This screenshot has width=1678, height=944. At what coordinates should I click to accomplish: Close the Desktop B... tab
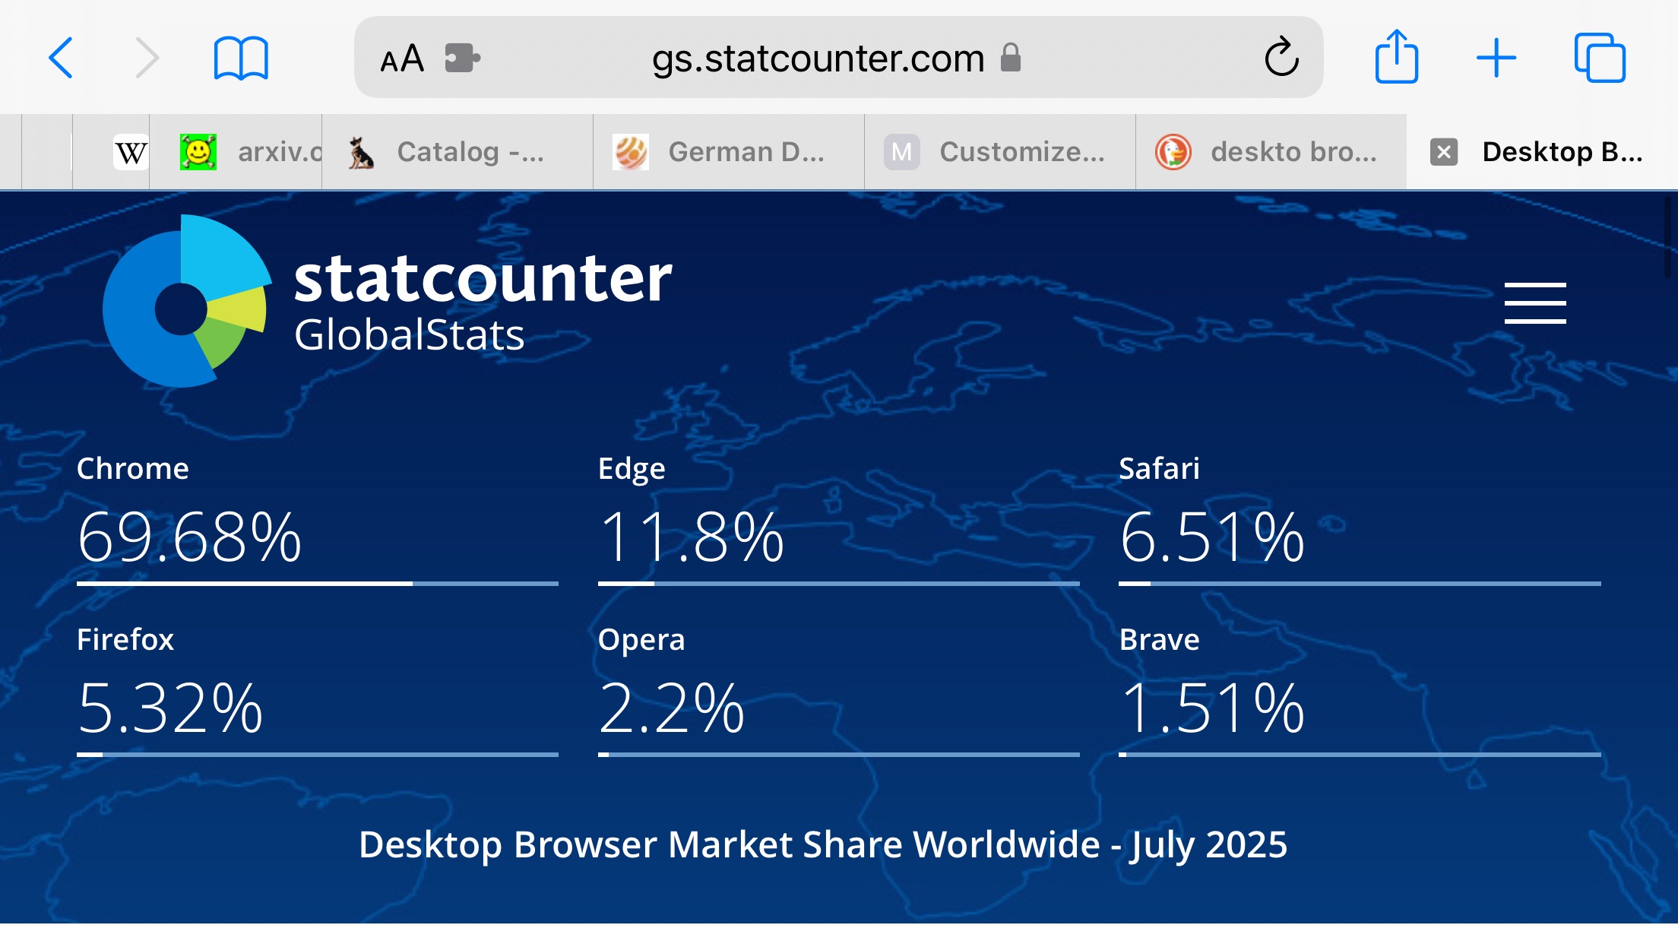click(x=1444, y=152)
